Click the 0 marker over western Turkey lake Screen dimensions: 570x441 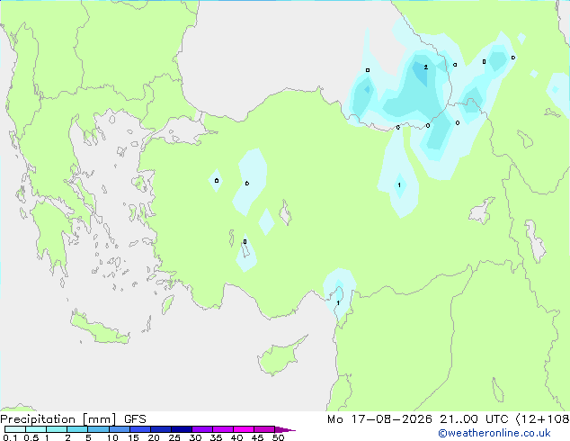point(245,242)
